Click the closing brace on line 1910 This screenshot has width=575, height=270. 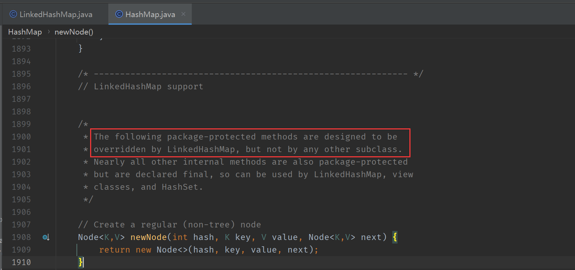click(x=81, y=262)
